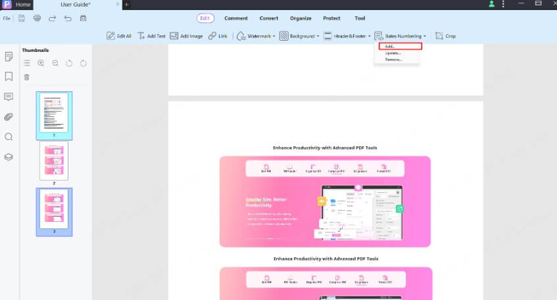557x300 pixels.
Task: Choose Update... in Bates Numbering menu
Action: (393, 53)
